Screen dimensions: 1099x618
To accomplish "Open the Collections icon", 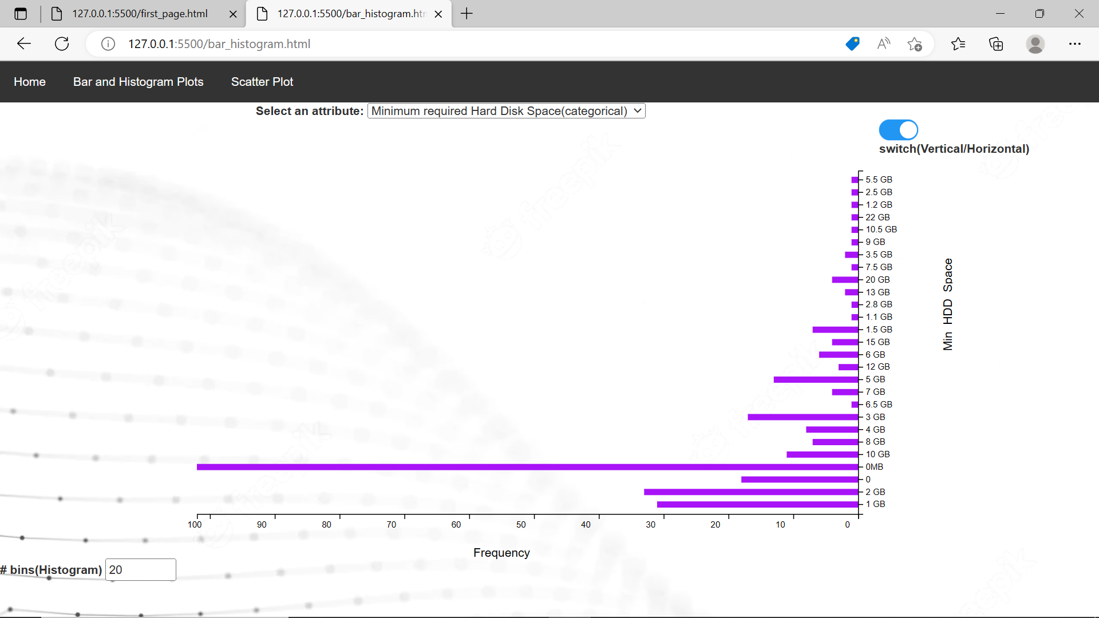I will [996, 44].
